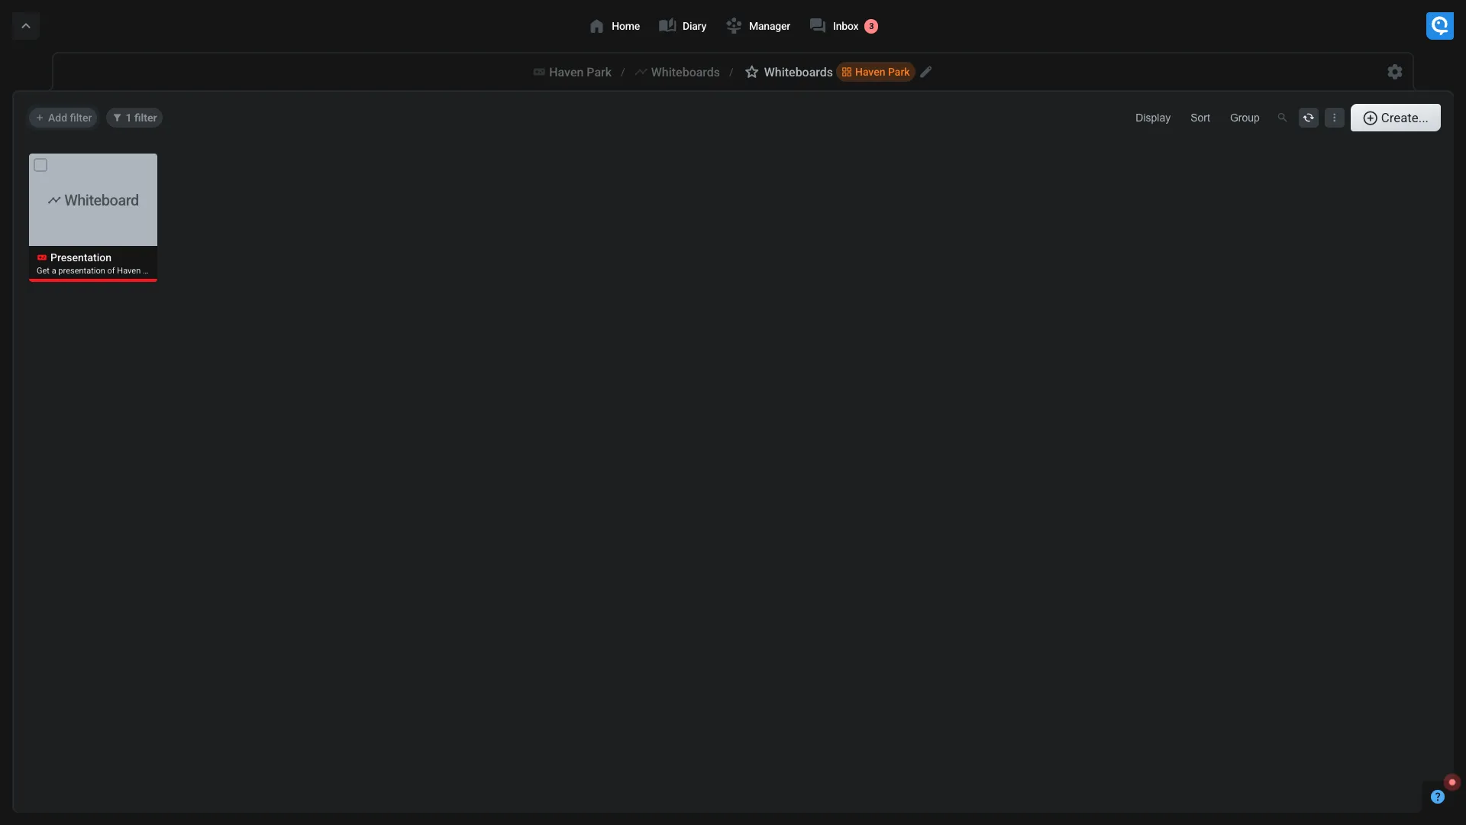Click the Create... button

point(1395,118)
